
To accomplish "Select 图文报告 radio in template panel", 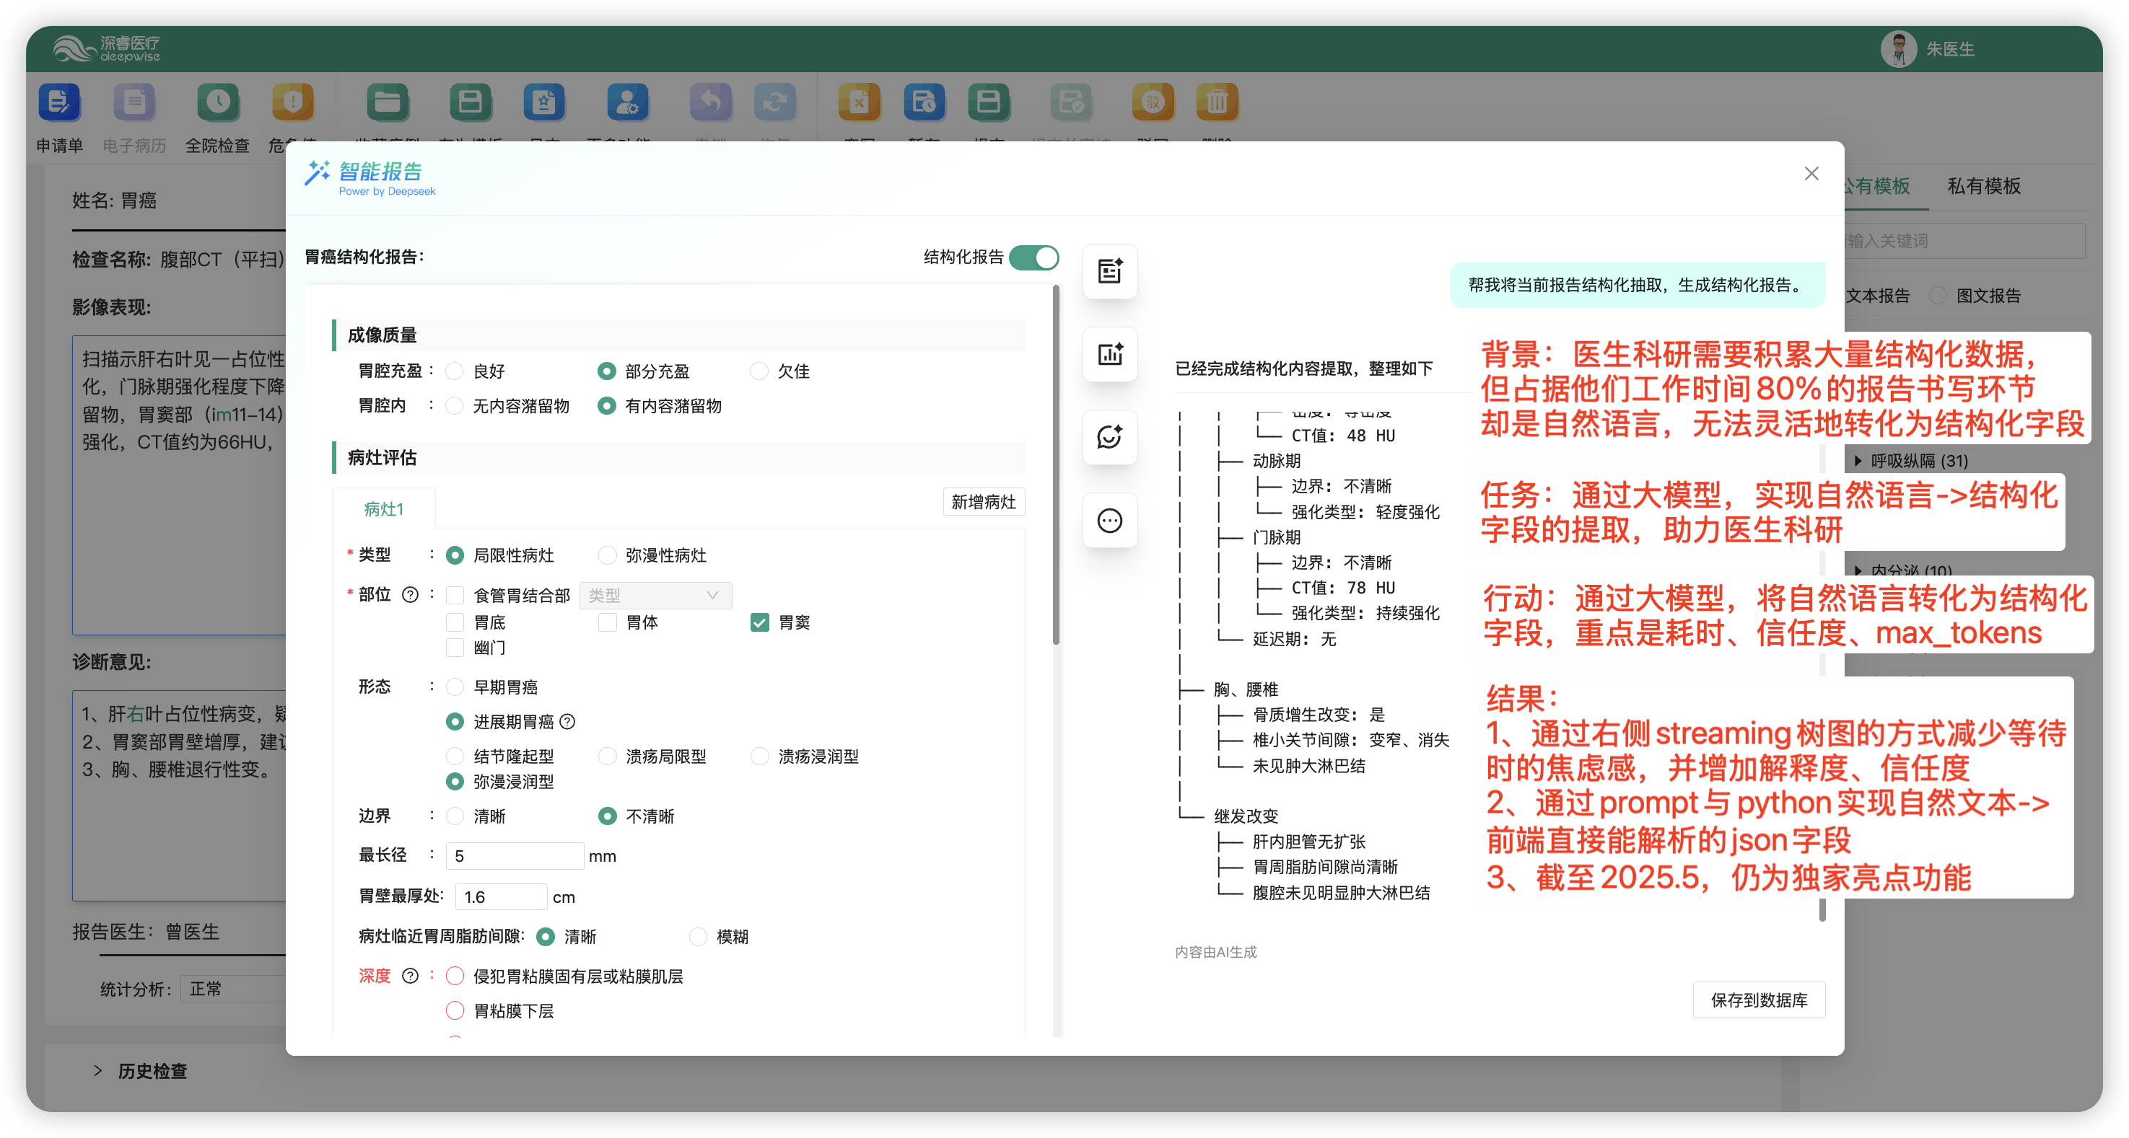I will pyautogui.click(x=1939, y=296).
